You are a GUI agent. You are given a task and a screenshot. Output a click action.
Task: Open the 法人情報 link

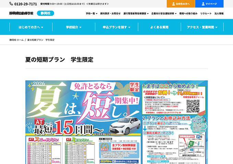point(219,13)
